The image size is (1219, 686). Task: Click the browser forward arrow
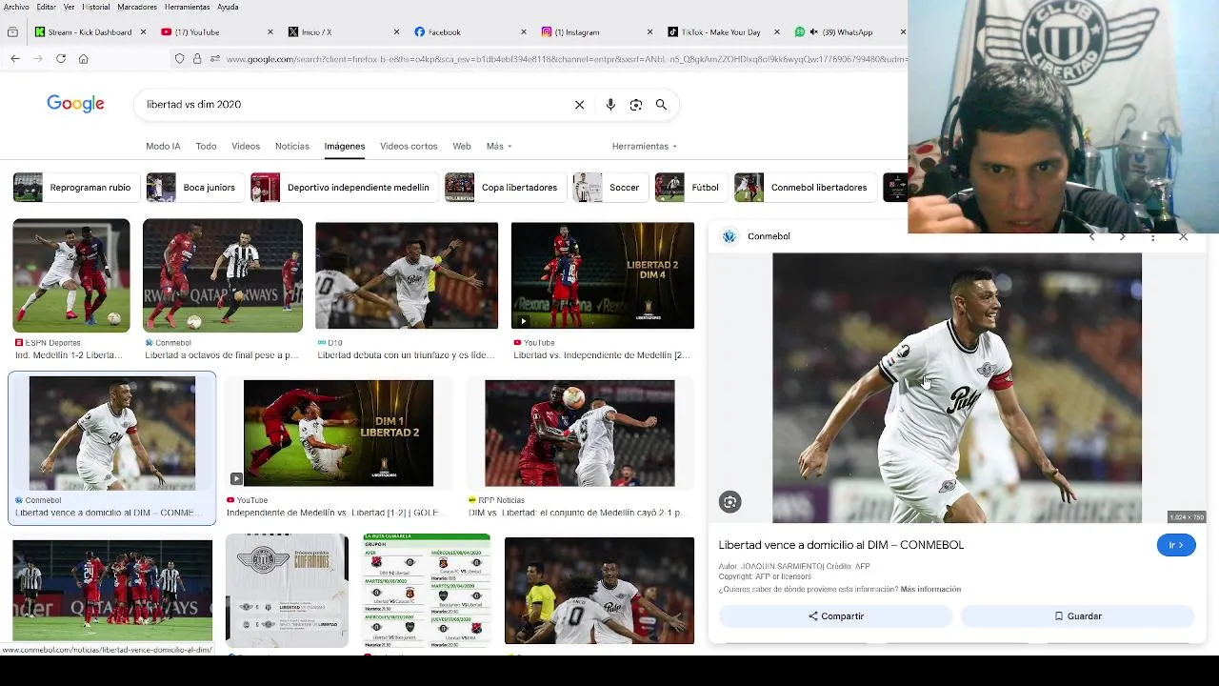point(38,58)
